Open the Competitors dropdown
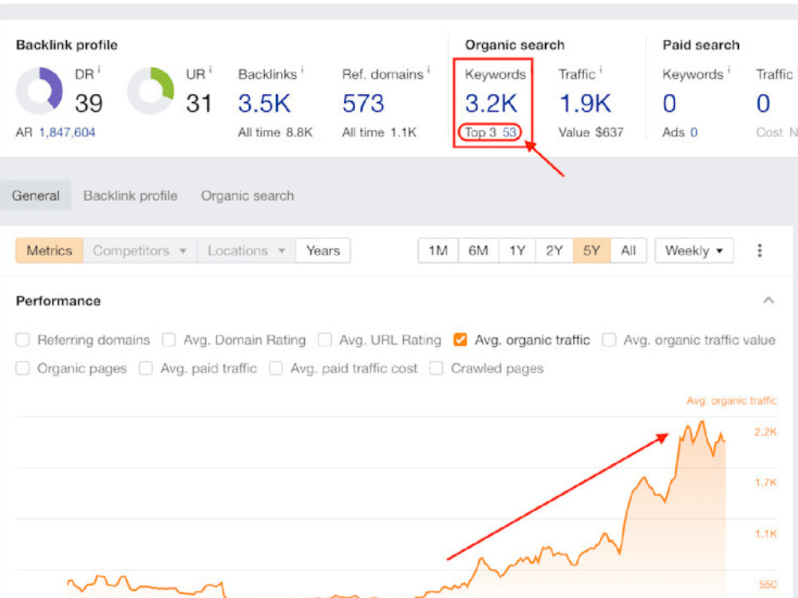 click(x=140, y=250)
